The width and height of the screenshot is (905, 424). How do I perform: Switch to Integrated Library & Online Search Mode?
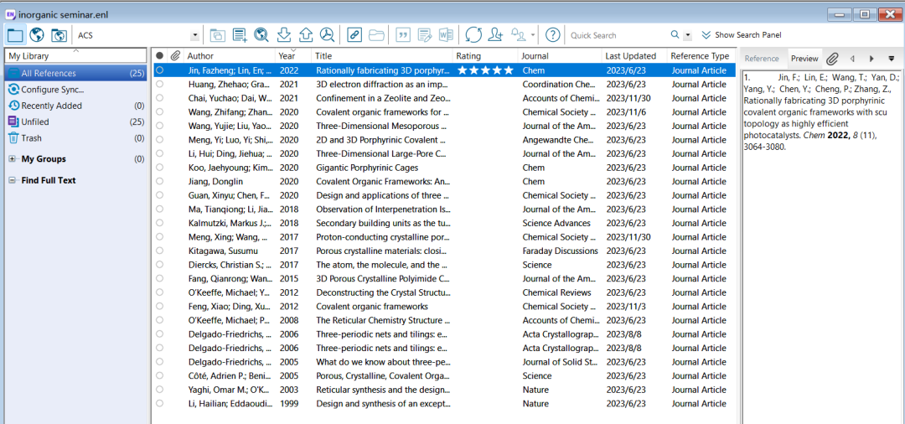59,35
